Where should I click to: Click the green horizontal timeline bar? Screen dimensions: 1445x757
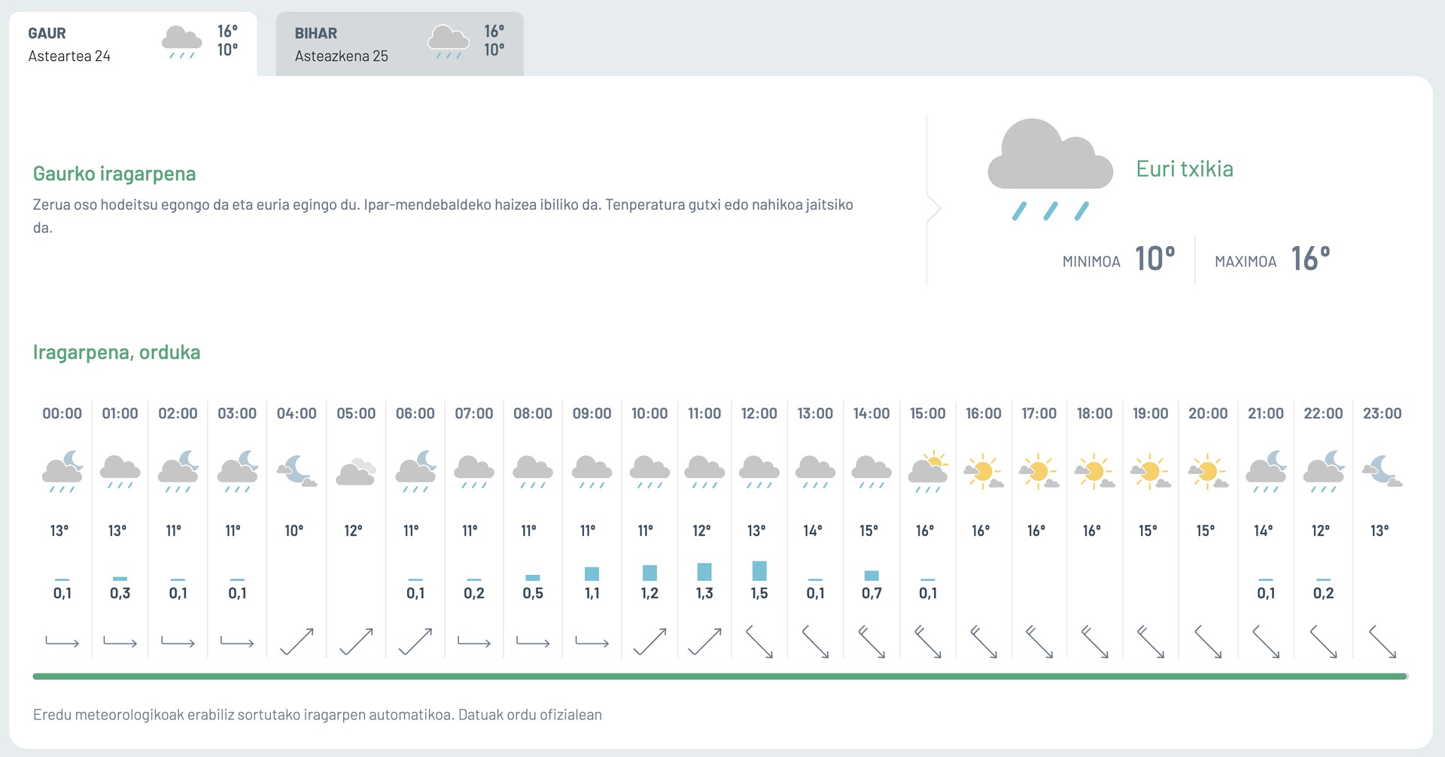click(720, 676)
